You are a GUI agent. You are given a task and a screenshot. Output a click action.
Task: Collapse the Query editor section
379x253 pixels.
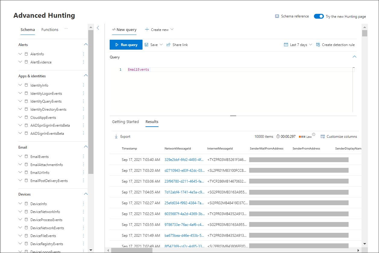[354, 57]
